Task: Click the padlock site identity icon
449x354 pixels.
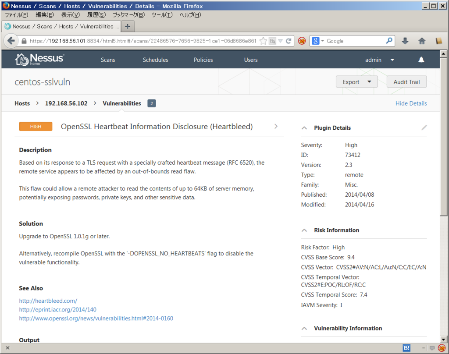Action: tap(24, 41)
